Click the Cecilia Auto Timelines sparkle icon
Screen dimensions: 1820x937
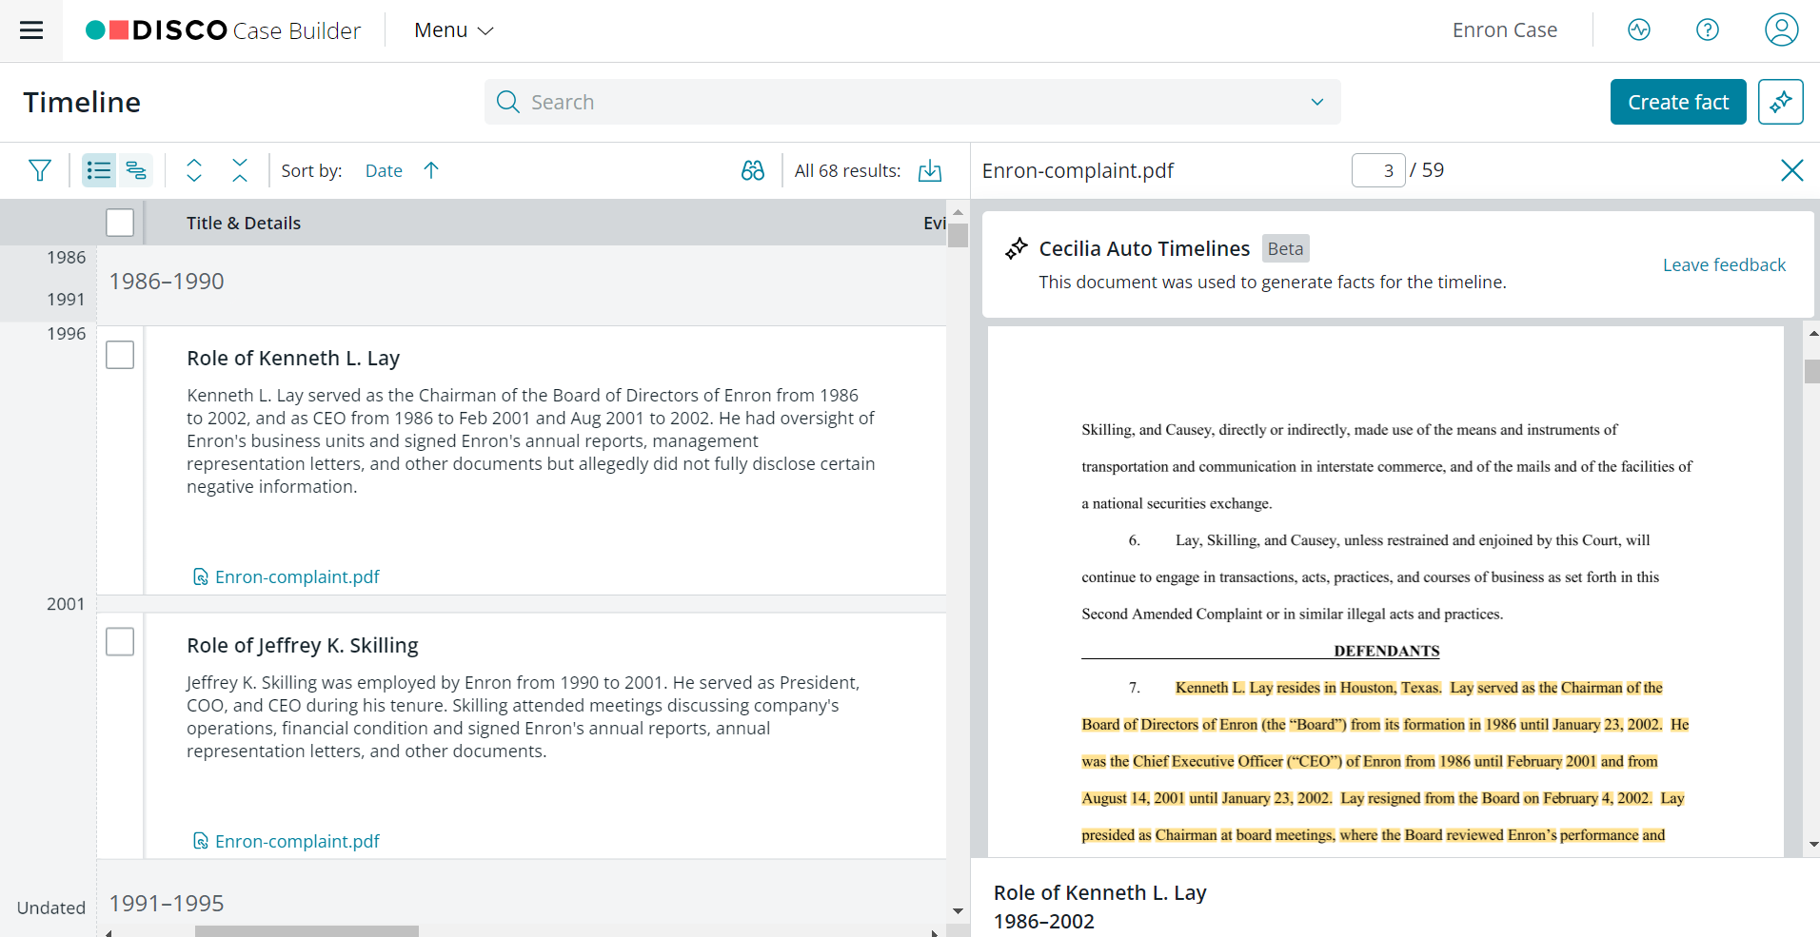click(x=1016, y=248)
